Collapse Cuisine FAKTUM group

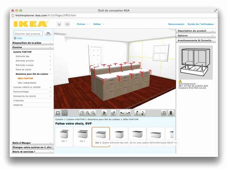32,52
